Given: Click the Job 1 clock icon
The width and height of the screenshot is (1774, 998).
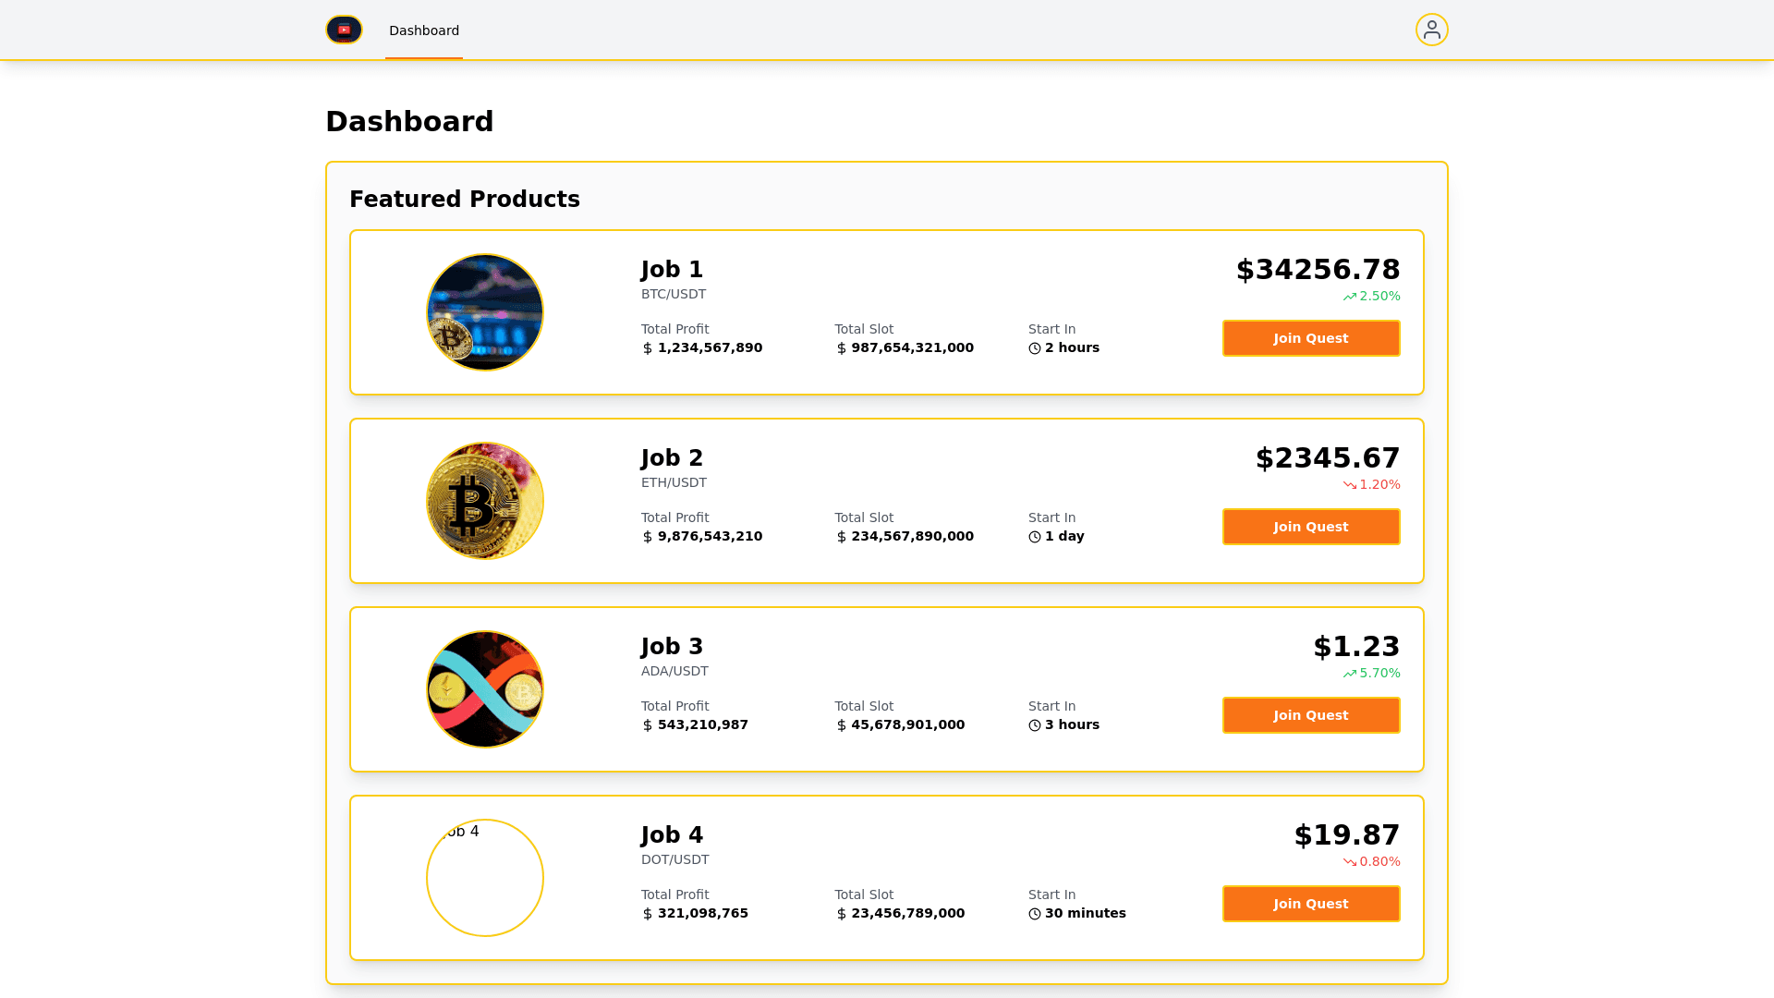Looking at the screenshot, I should pos(1035,348).
